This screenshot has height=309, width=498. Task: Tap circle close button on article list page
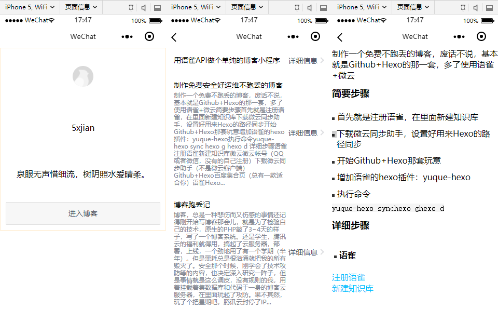315,36
